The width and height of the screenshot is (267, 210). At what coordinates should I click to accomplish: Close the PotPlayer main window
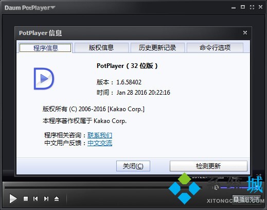261,7
